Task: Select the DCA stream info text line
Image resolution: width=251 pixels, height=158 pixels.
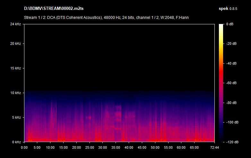Action: [x=106, y=17]
